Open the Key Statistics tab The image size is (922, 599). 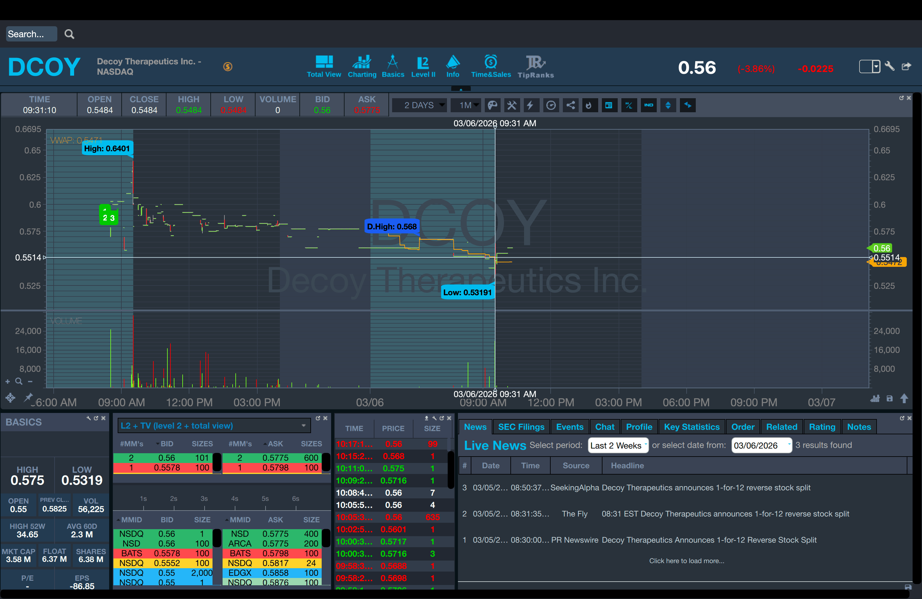691,427
